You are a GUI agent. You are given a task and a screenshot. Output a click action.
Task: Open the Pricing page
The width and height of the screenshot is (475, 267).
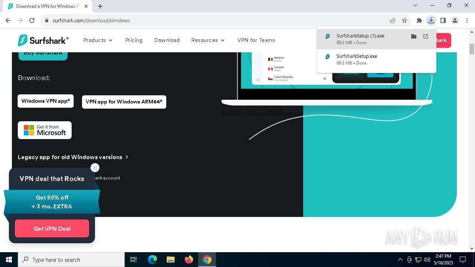(x=134, y=40)
